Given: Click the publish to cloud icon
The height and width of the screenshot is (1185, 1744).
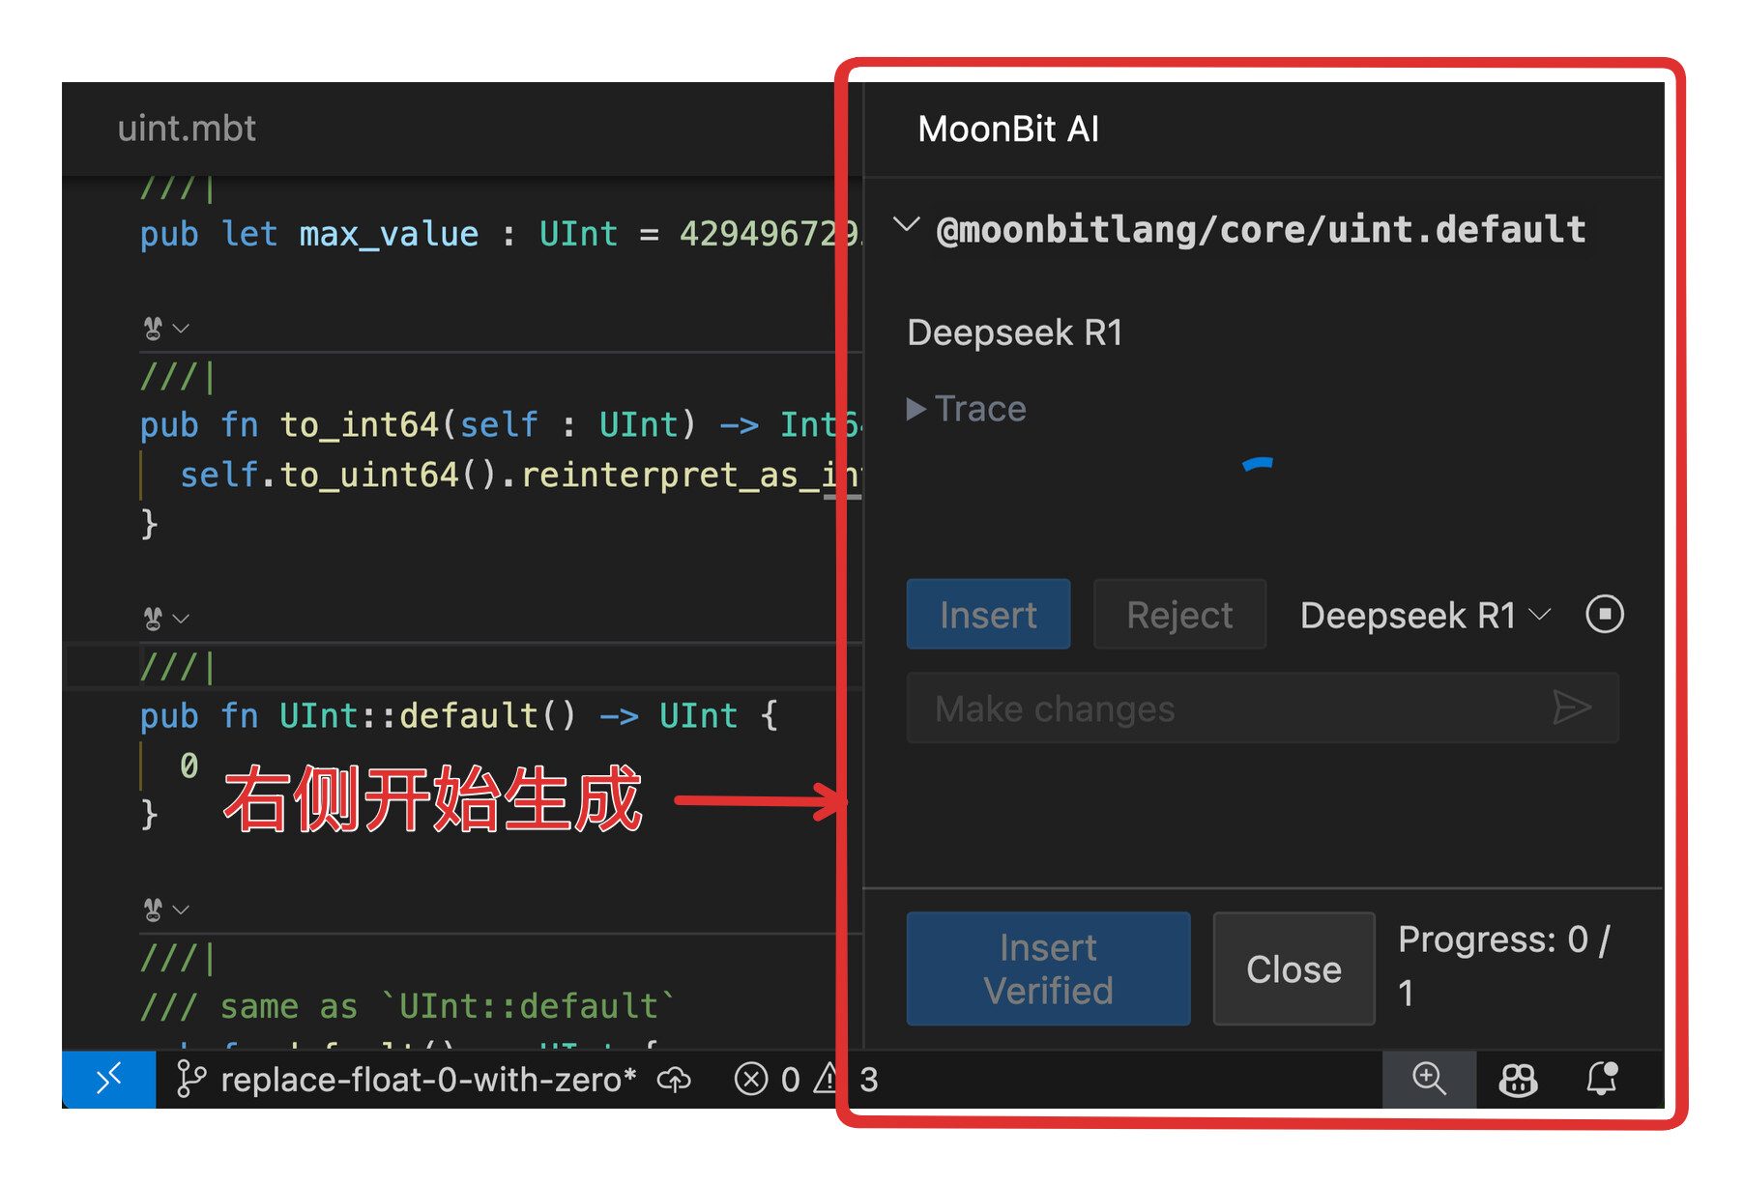Looking at the screenshot, I should [674, 1080].
